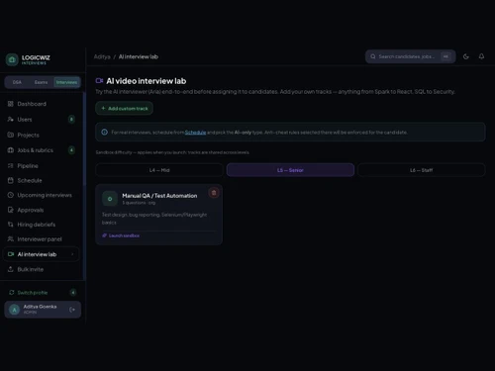This screenshot has width=495, height=371.
Task: Open the Approvals icon
Action: (x=11, y=210)
